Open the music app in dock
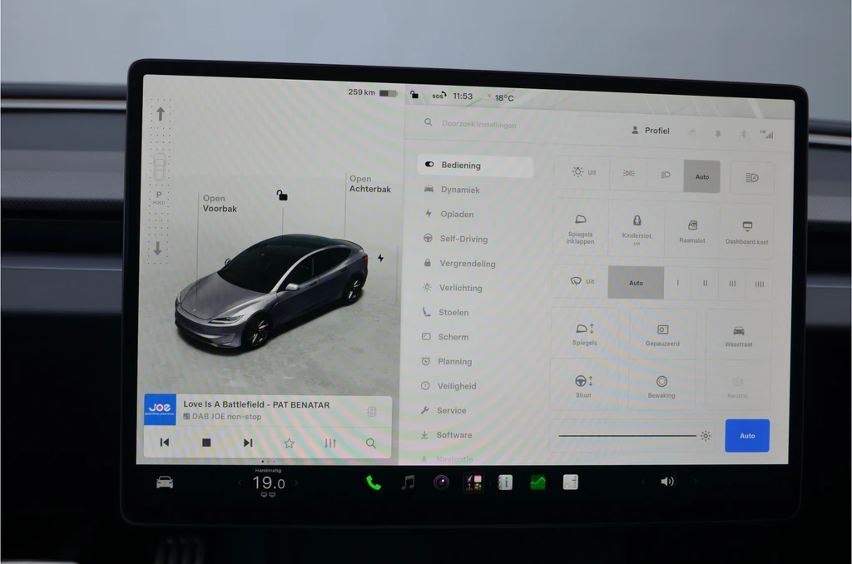The height and width of the screenshot is (564, 852). 408,482
